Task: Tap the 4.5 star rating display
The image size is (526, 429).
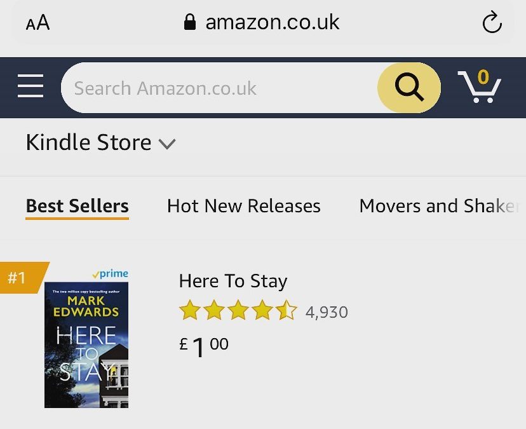Action: click(x=237, y=311)
